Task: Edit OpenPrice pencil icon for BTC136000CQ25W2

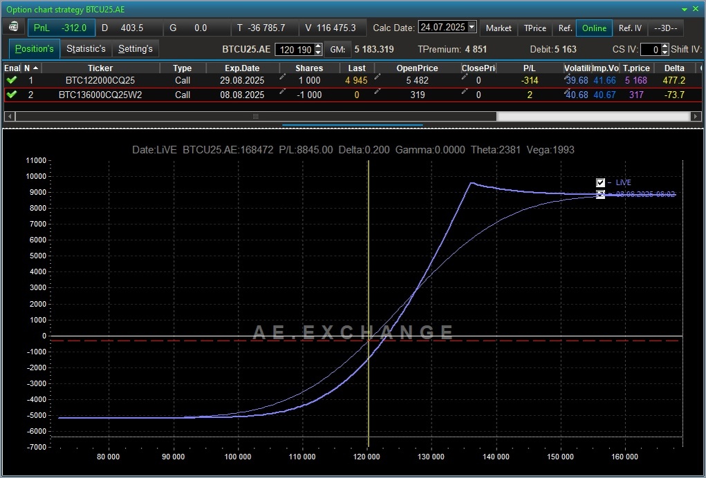Action: point(378,92)
